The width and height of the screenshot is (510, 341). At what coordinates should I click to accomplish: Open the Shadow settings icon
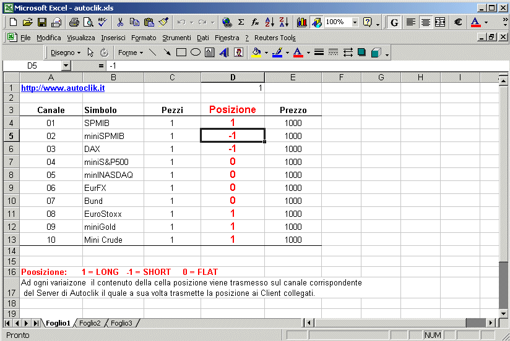click(361, 53)
